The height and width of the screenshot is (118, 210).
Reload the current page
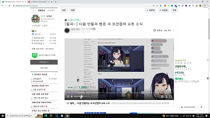[9, 6]
